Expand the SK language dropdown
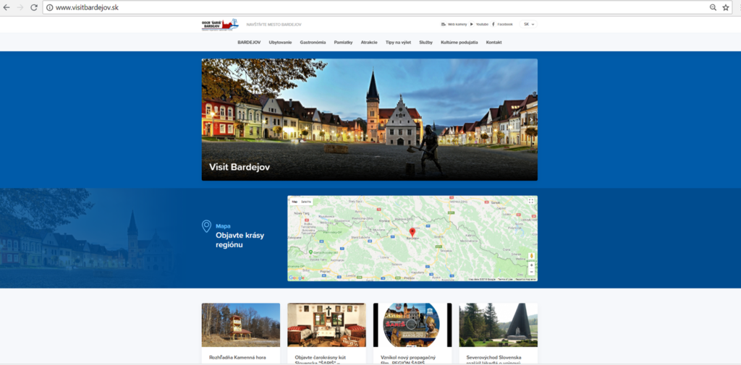Screen dimensions: 741x365 point(529,25)
